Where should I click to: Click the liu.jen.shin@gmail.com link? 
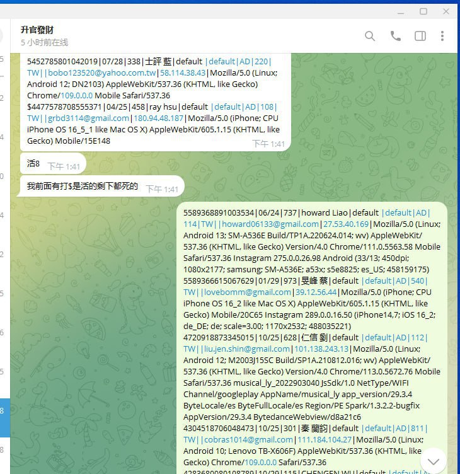coord(247,349)
